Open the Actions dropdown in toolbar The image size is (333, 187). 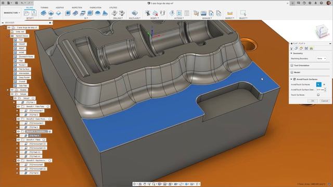pos(179,18)
